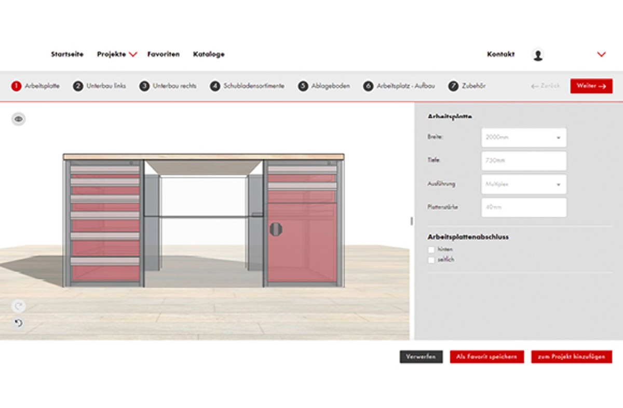Select step 1 Arbeitsplatte circle

16,86
